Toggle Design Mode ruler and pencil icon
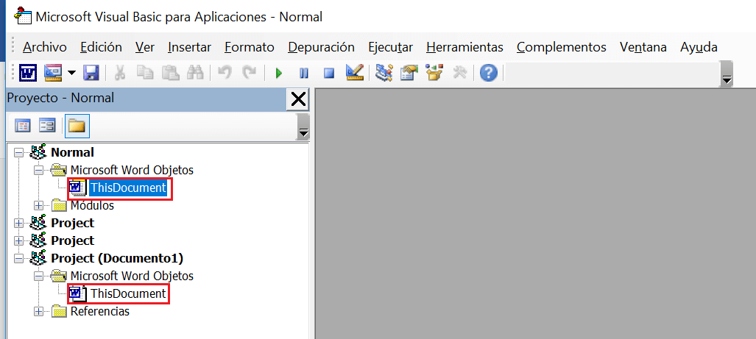This screenshot has height=339, width=756. [354, 73]
